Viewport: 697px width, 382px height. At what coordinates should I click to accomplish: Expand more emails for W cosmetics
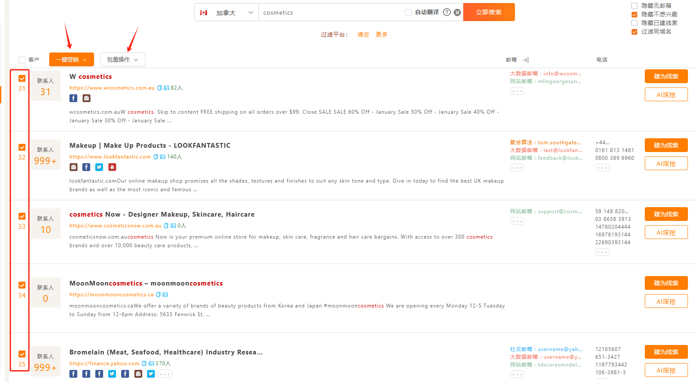point(517,91)
